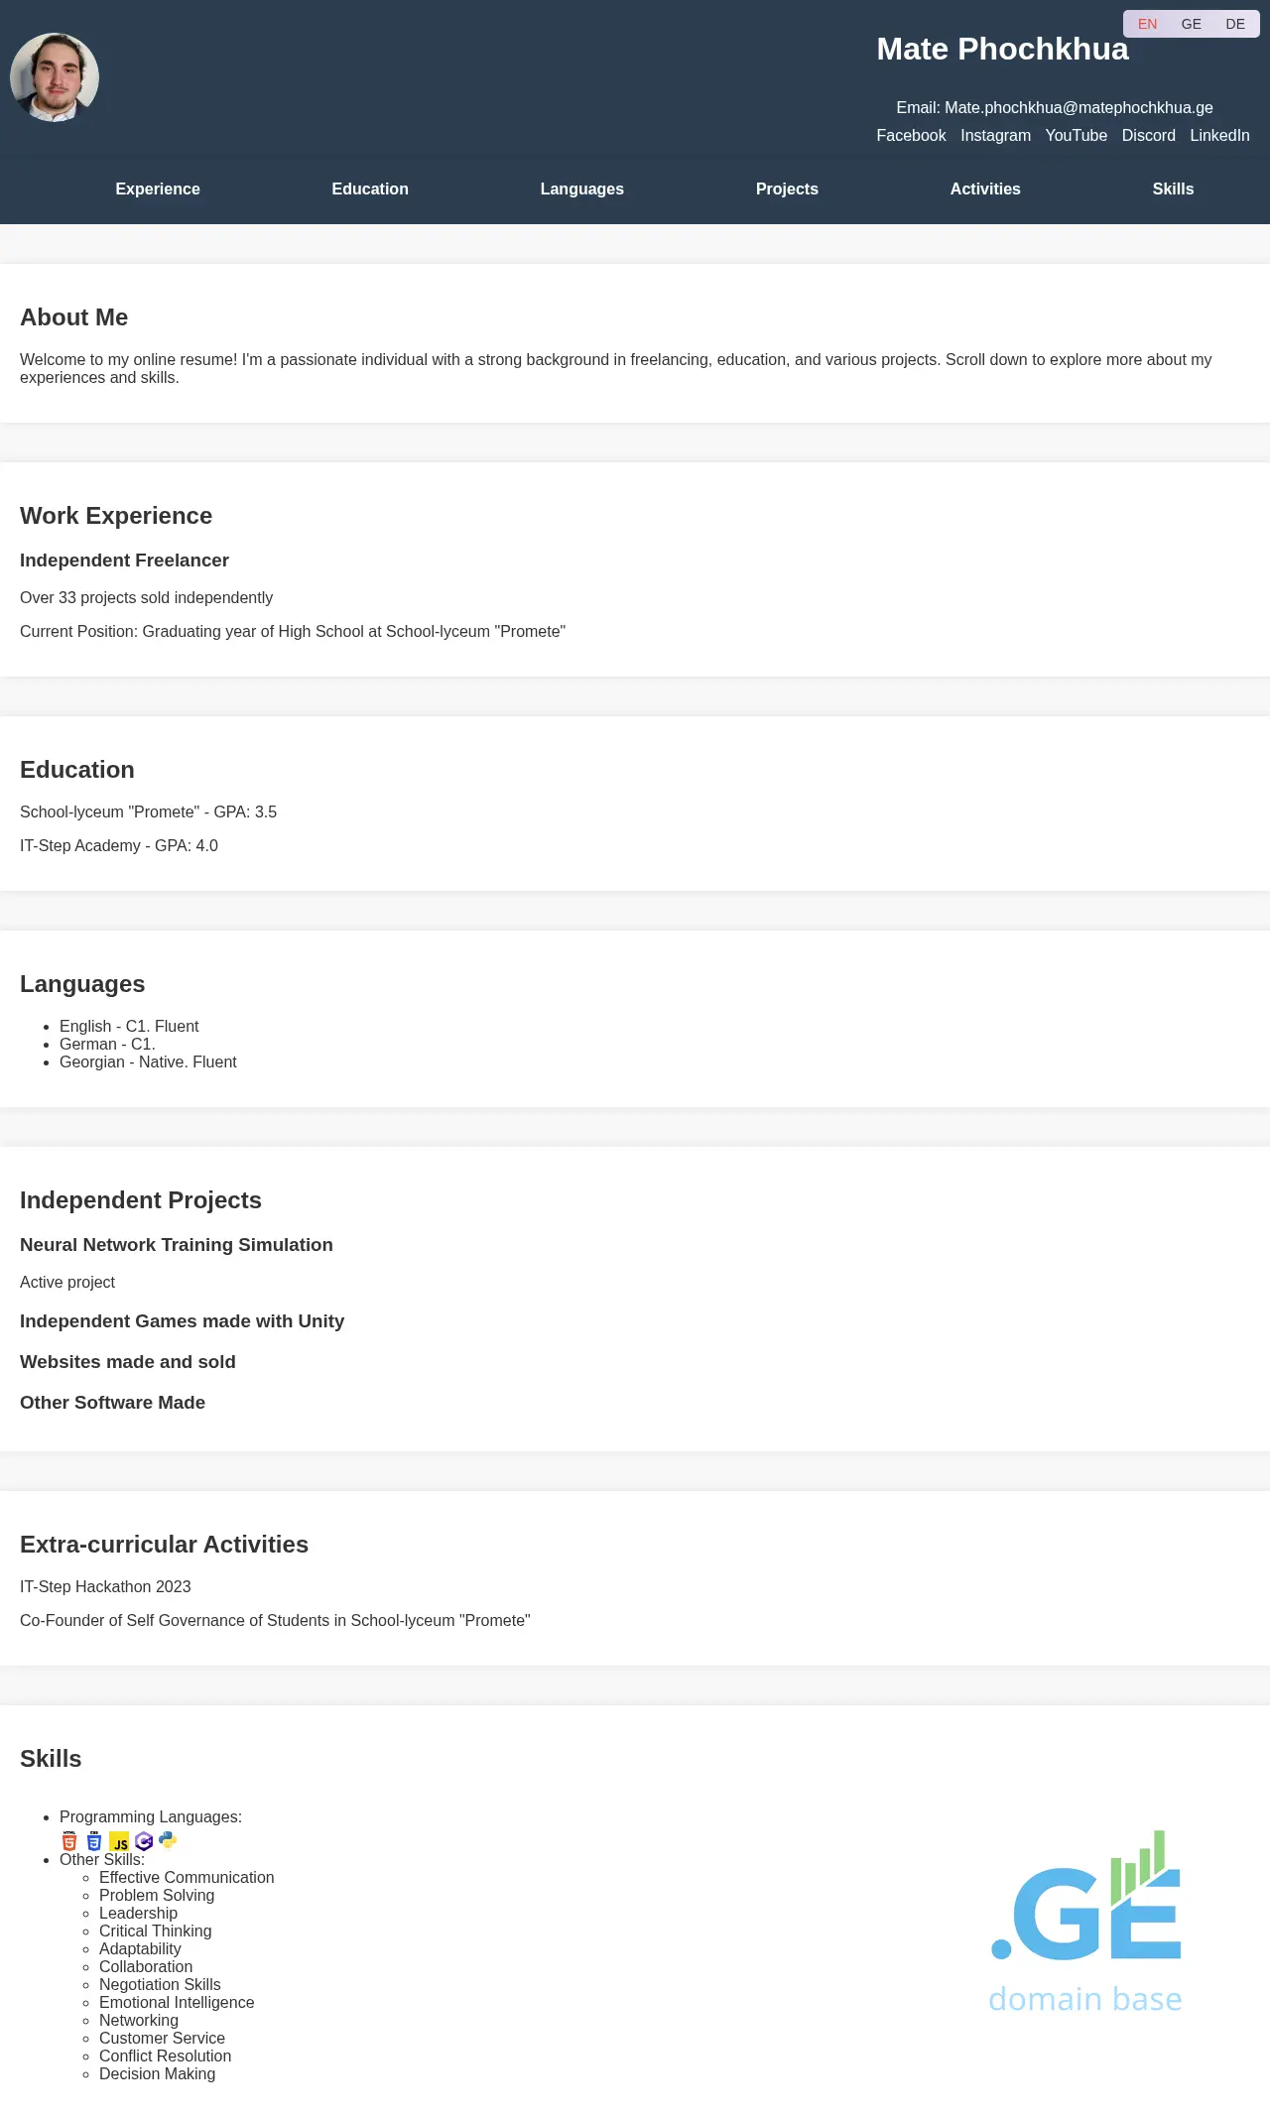Go to the Experience section
The width and height of the screenshot is (1270, 2119).
(x=158, y=188)
